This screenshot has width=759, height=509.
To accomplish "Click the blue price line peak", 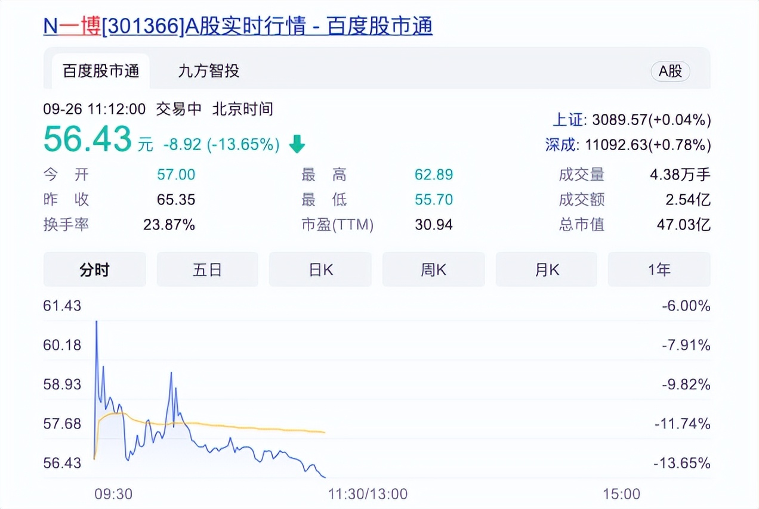I will [x=97, y=323].
